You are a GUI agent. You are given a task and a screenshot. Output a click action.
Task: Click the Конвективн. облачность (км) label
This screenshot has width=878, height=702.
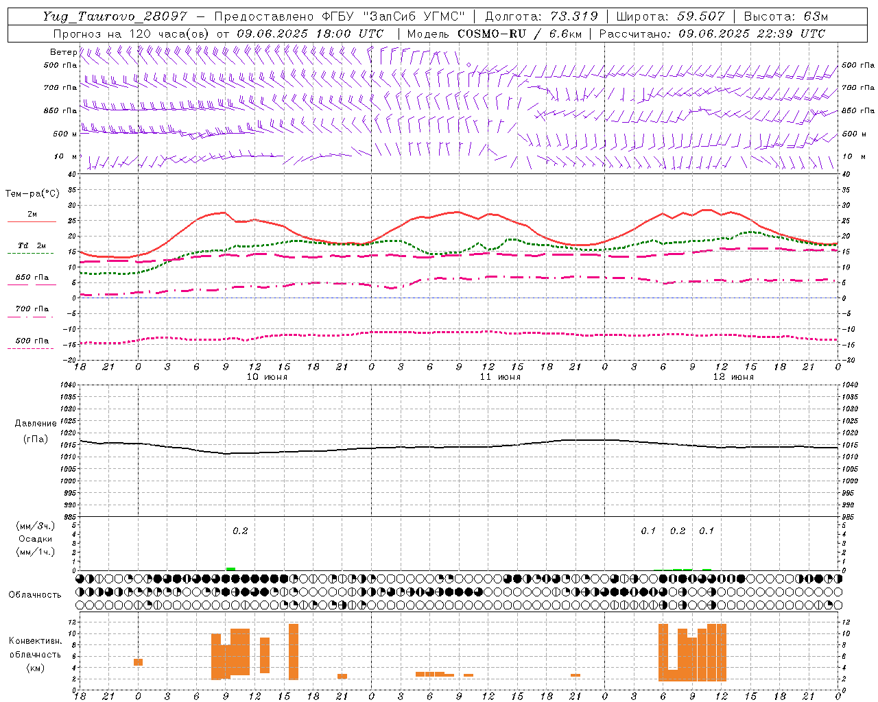click(35, 654)
